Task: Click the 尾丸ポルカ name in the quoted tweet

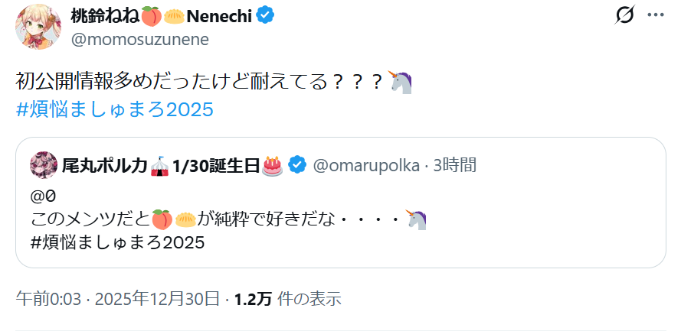Action: pyautogui.click(x=103, y=164)
